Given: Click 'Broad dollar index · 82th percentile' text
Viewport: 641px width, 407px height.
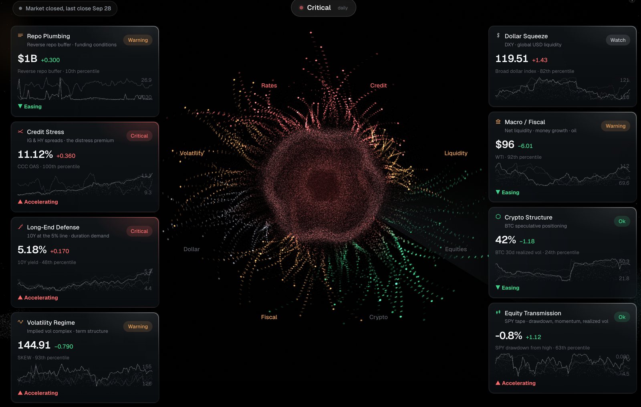Looking at the screenshot, I should pos(534,71).
